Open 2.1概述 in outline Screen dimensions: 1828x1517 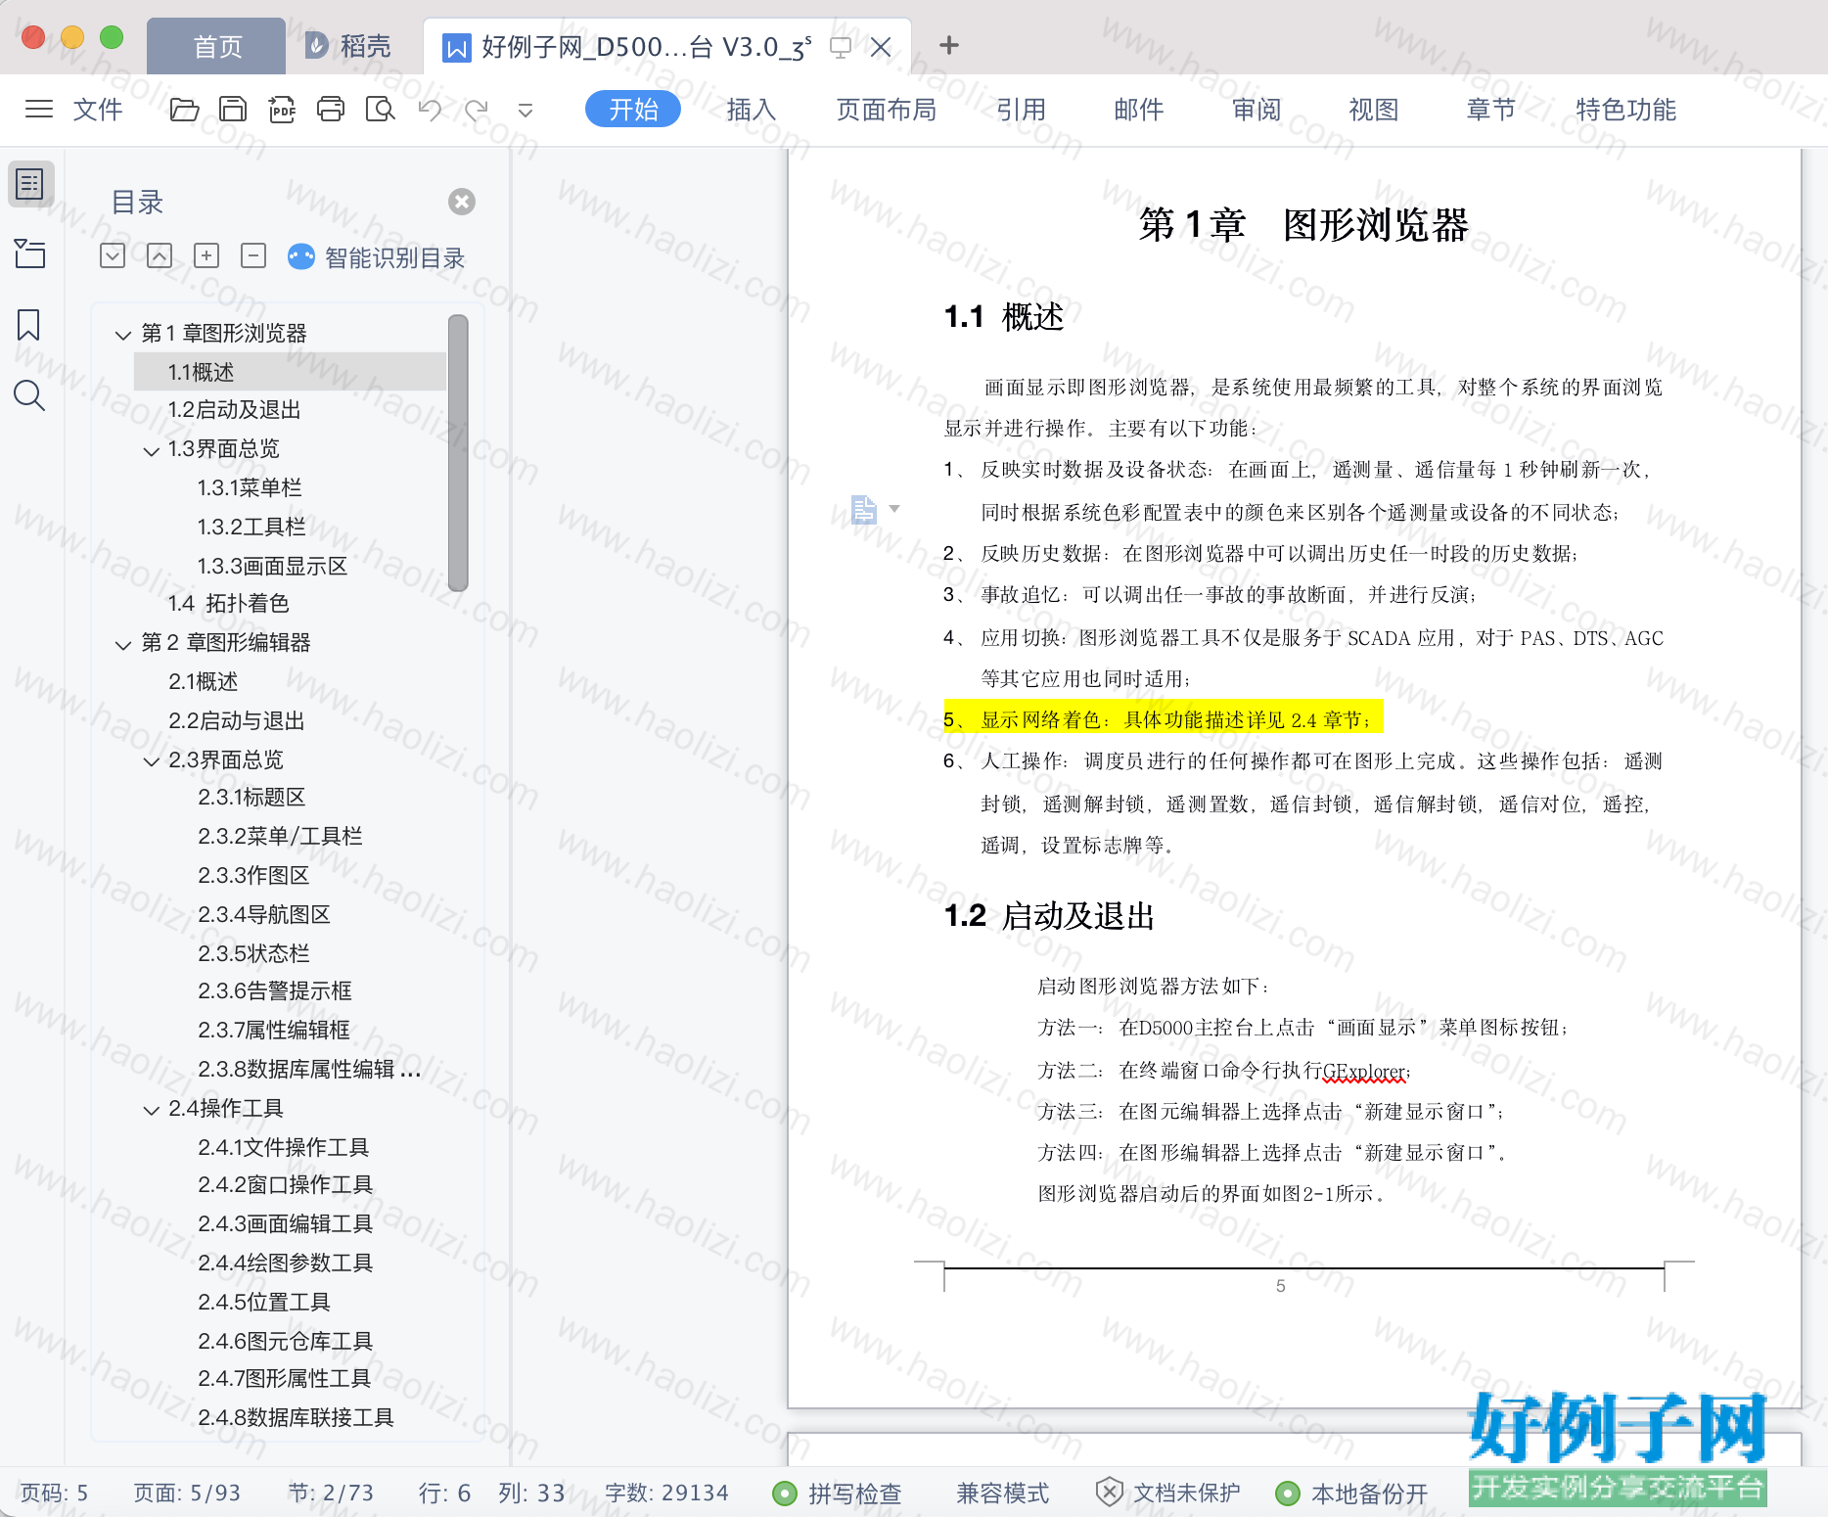click(x=204, y=681)
